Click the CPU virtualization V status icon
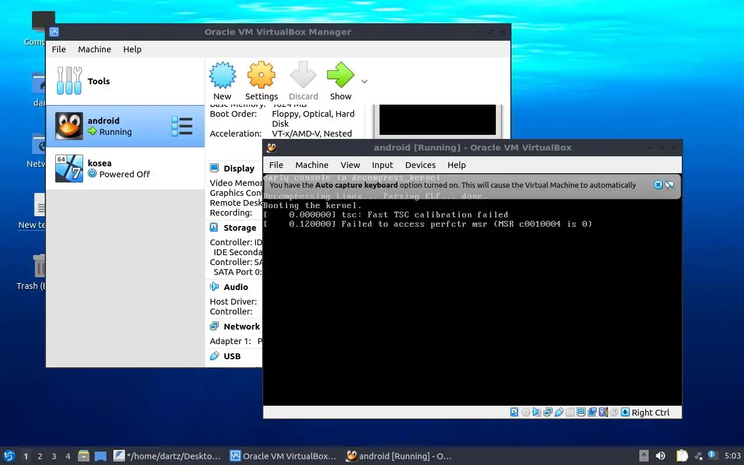Image resolution: width=744 pixels, height=465 pixels. pyautogui.click(x=603, y=412)
